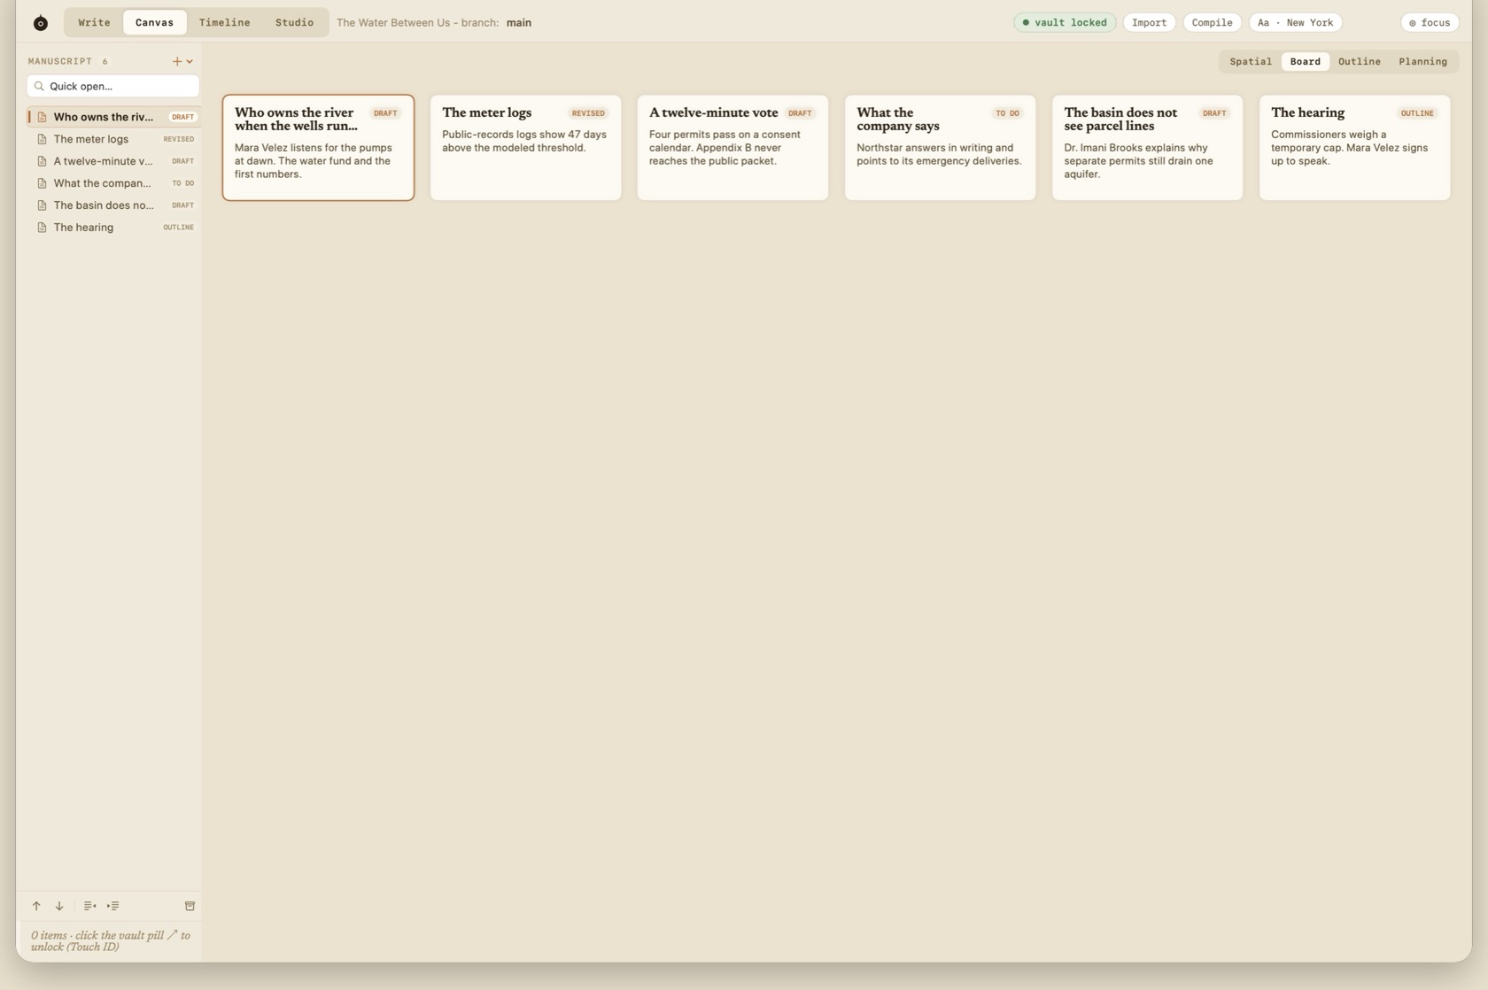The width and height of the screenshot is (1488, 990).
Task: Click the OUTLINE badge on 'The hearing' card
Action: 1417,113
